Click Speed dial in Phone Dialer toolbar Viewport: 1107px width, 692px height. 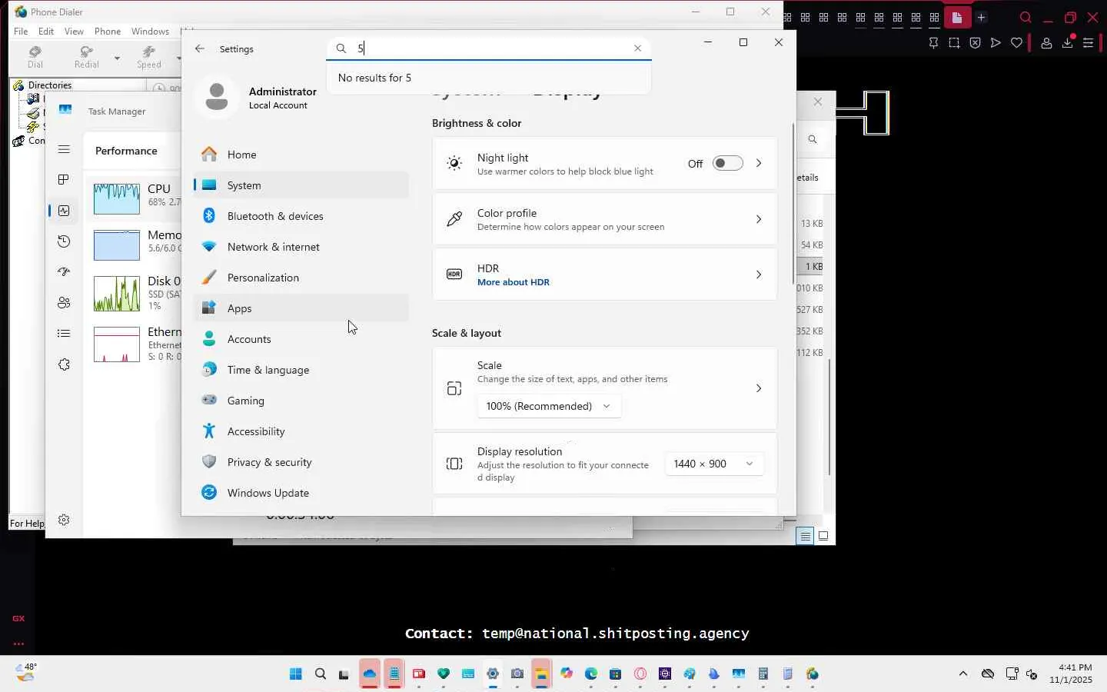click(x=149, y=58)
